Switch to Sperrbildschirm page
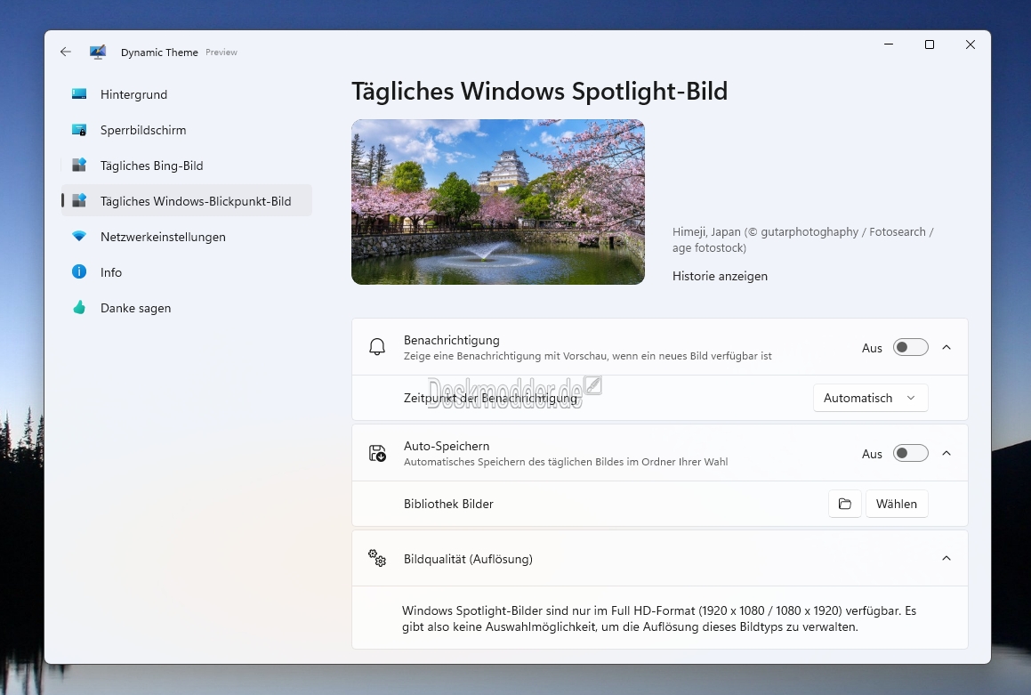This screenshot has height=695, width=1031. 187,130
